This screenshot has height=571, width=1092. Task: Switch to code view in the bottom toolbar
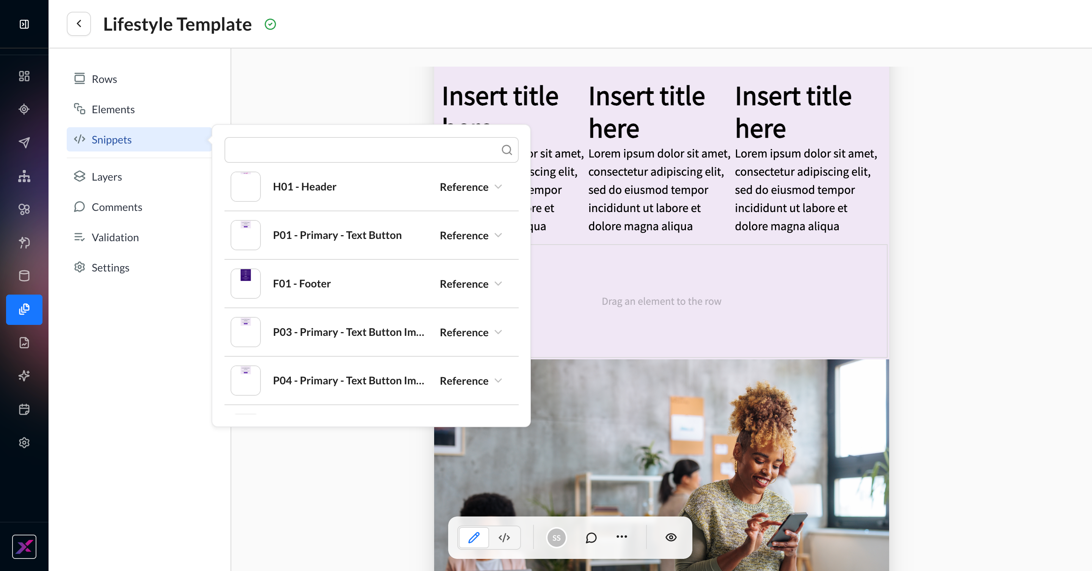pos(504,538)
